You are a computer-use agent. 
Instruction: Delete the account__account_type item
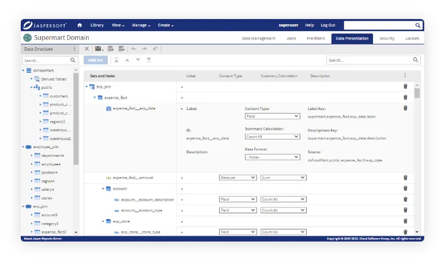click(x=405, y=210)
